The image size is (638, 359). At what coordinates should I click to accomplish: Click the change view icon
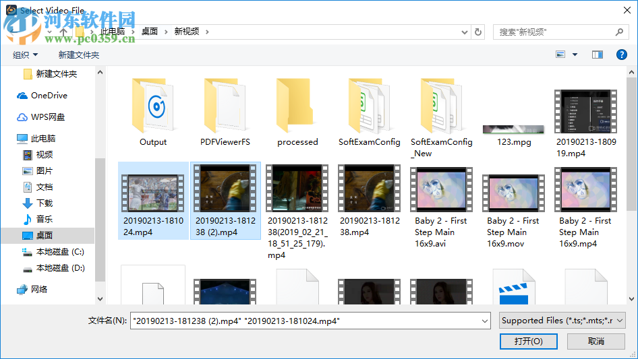(x=560, y=55)
